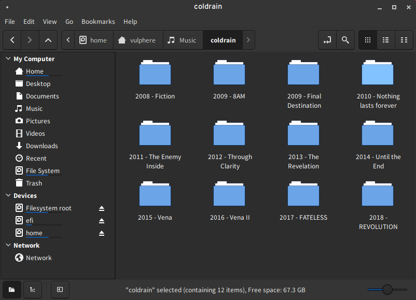This screenshot has width=416, height=300.
Task: Open the View menu
Action: coord(50,22)
